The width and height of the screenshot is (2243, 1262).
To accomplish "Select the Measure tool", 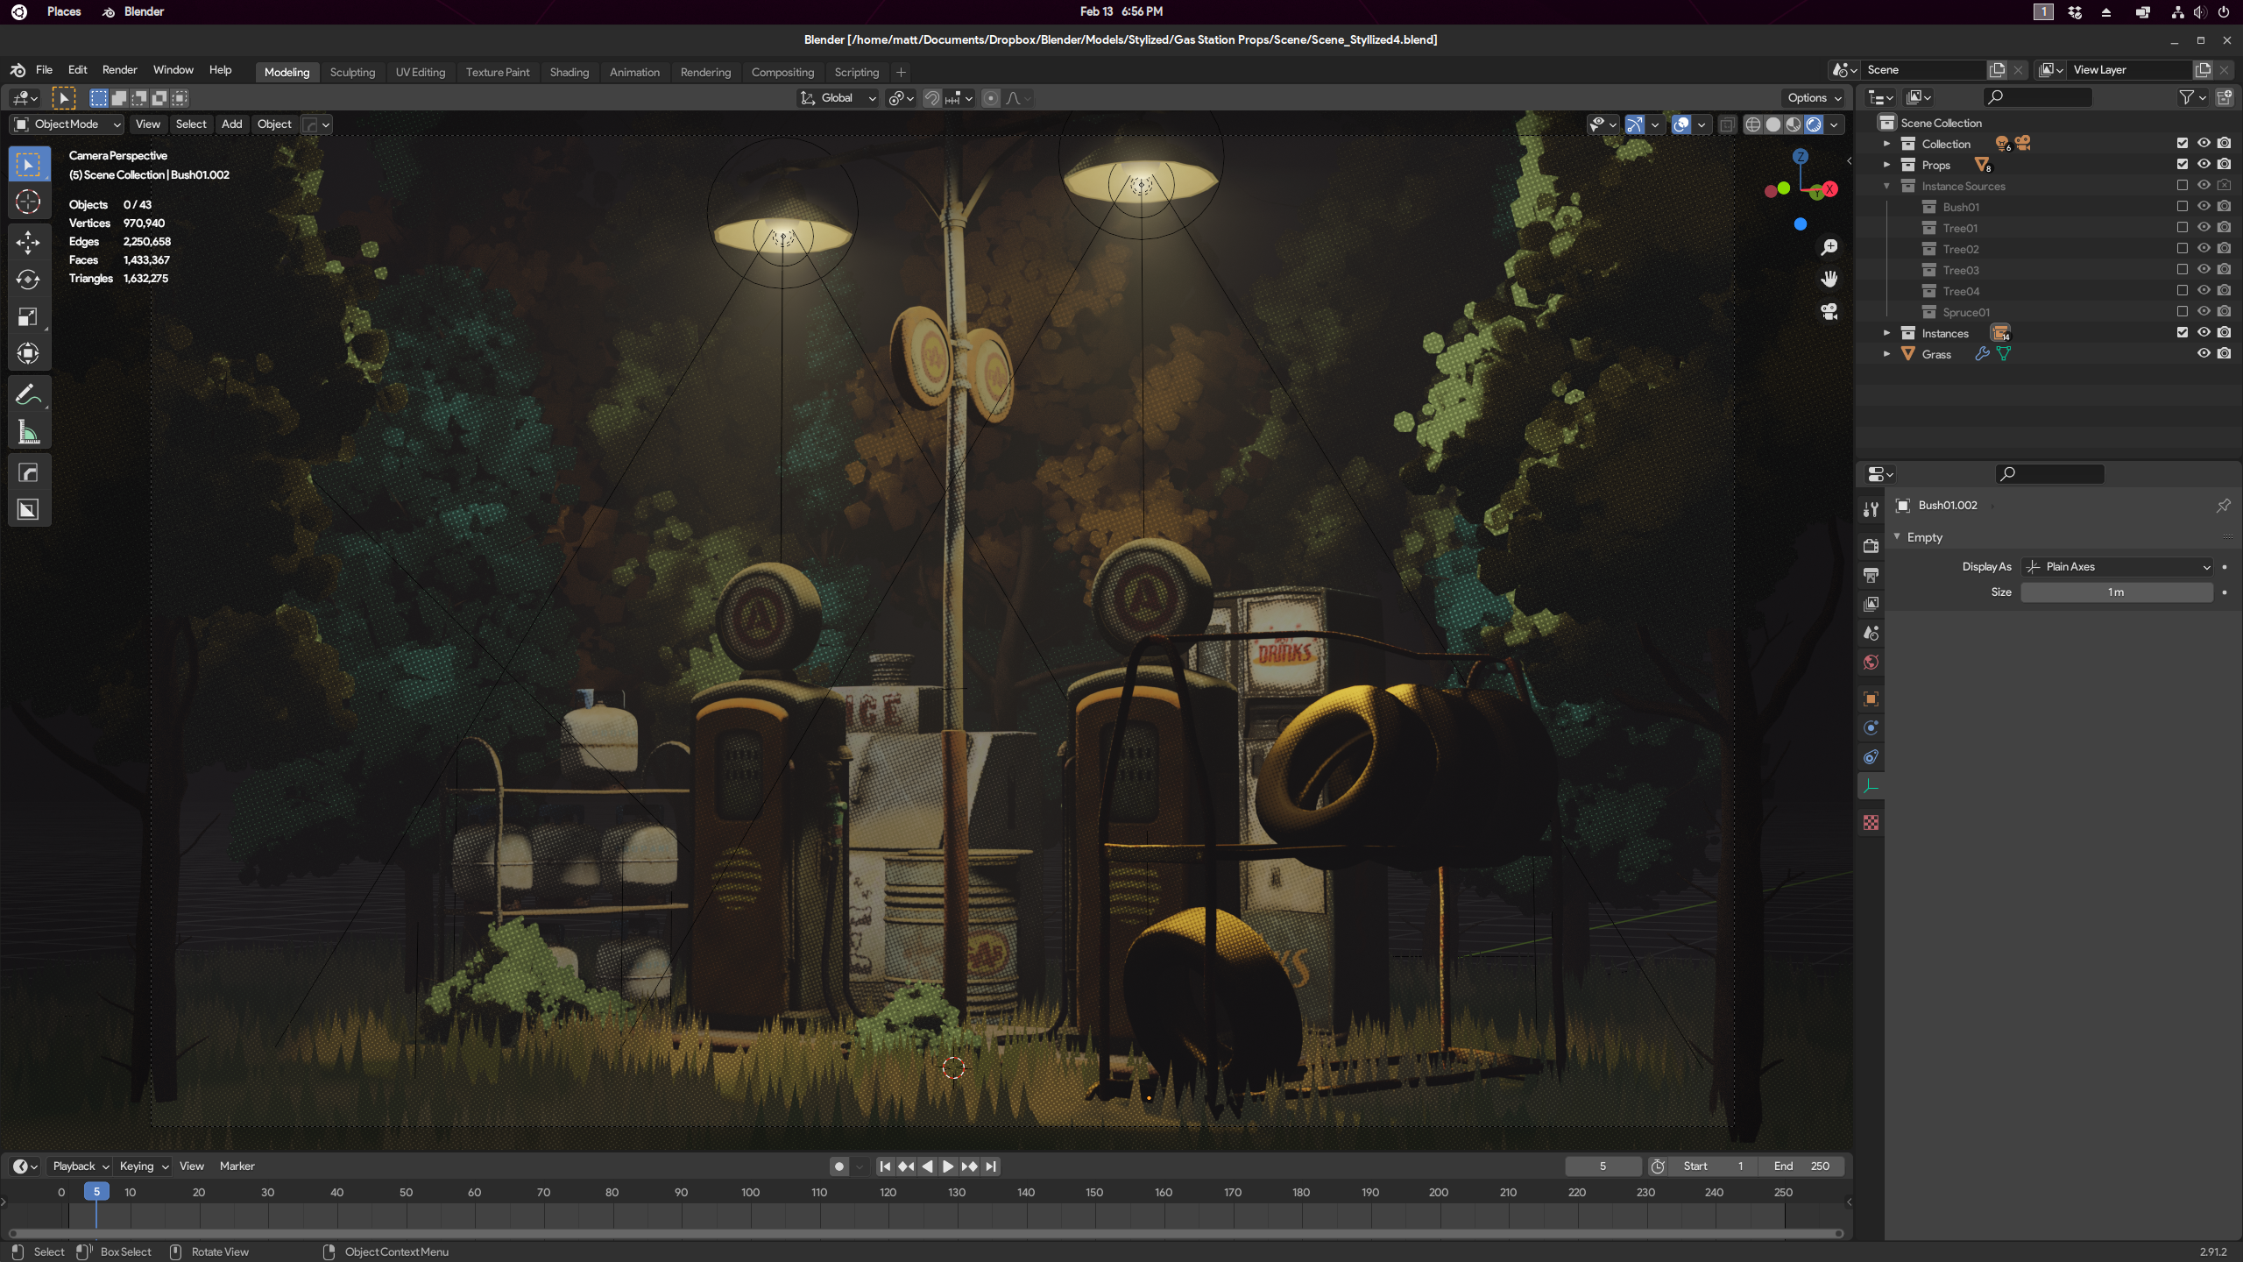I will pos(28,432).
